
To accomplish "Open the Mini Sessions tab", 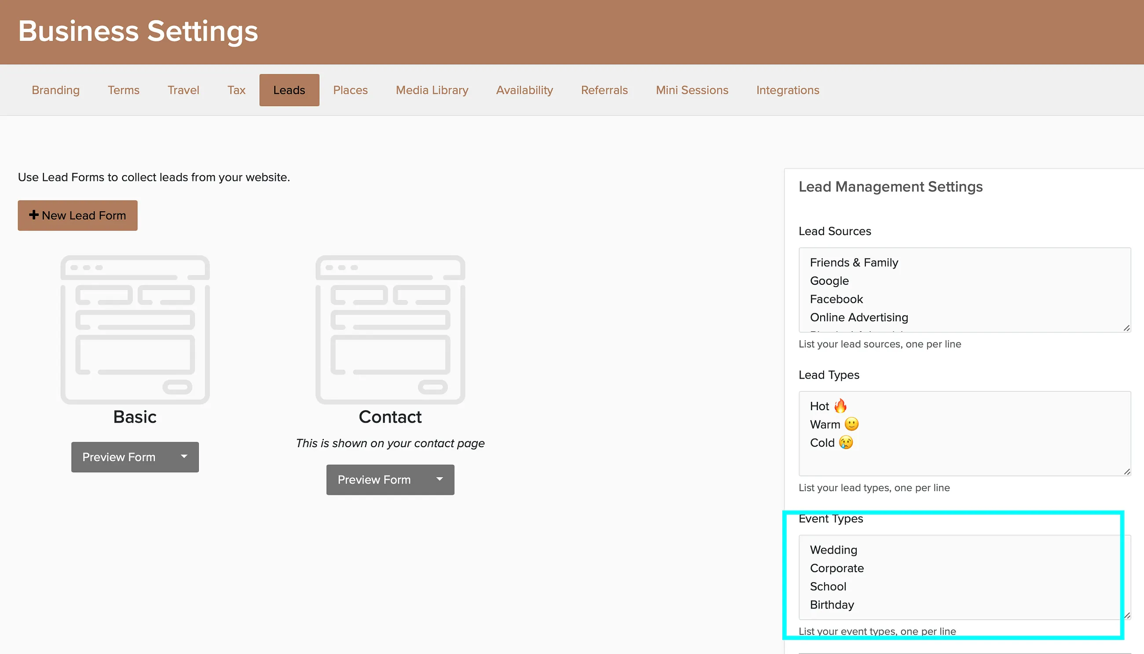I will [692, 90].
